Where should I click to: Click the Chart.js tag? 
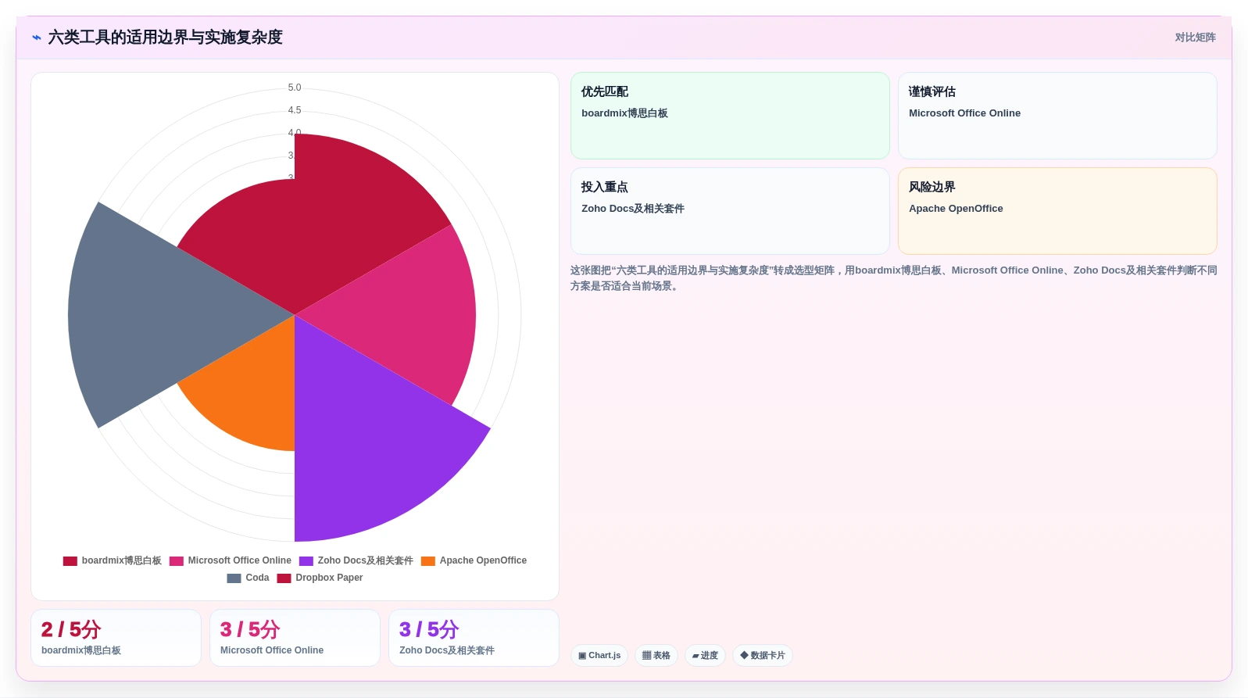pos(599,656)
